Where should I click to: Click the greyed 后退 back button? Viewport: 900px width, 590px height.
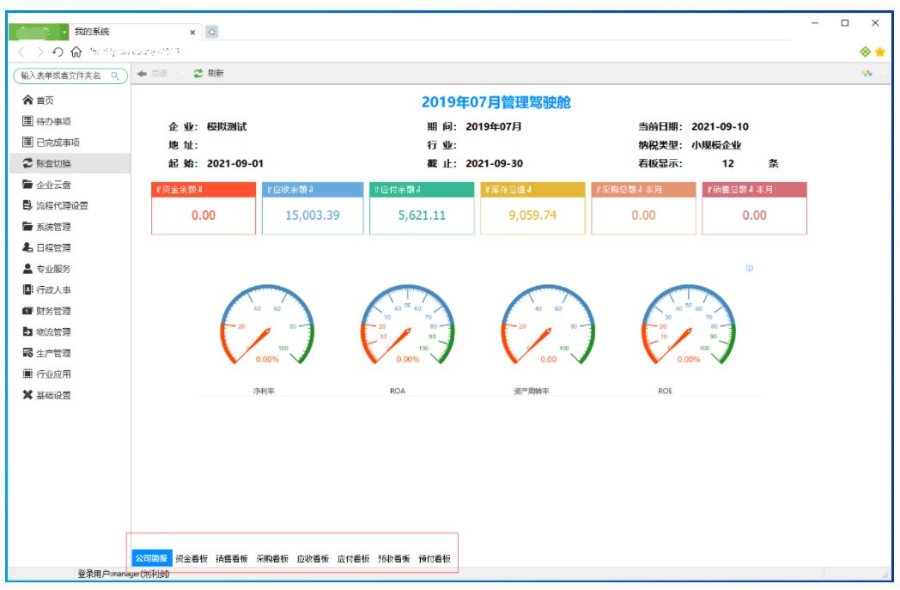152,74
